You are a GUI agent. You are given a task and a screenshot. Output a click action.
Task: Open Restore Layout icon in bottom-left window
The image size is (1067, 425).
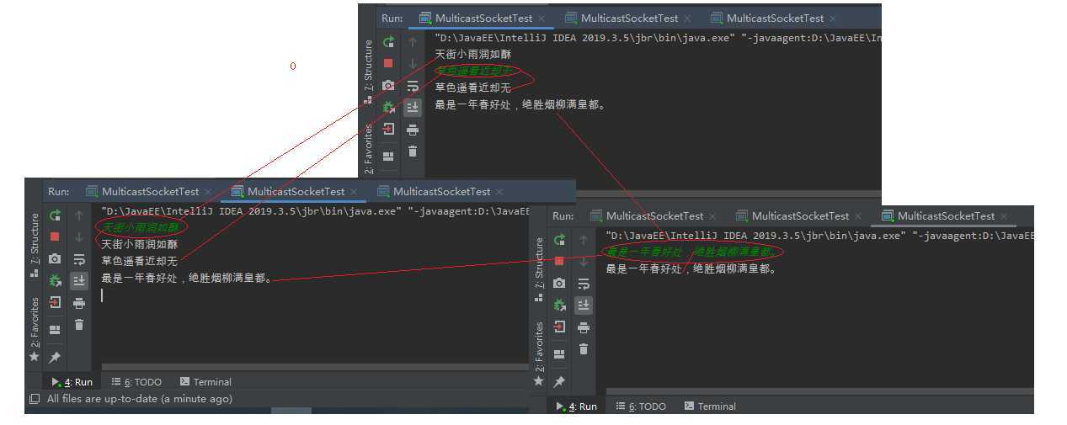coord(55,329)
